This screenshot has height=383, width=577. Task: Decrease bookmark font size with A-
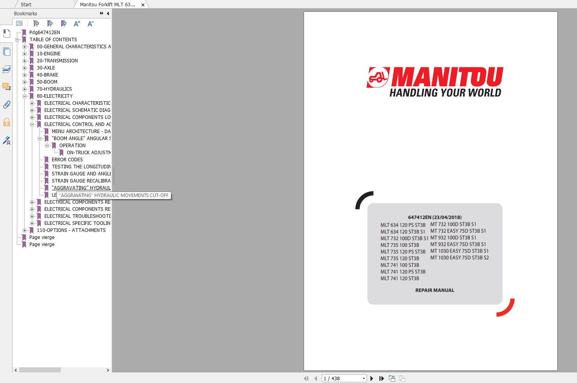(x=90, y=24)
